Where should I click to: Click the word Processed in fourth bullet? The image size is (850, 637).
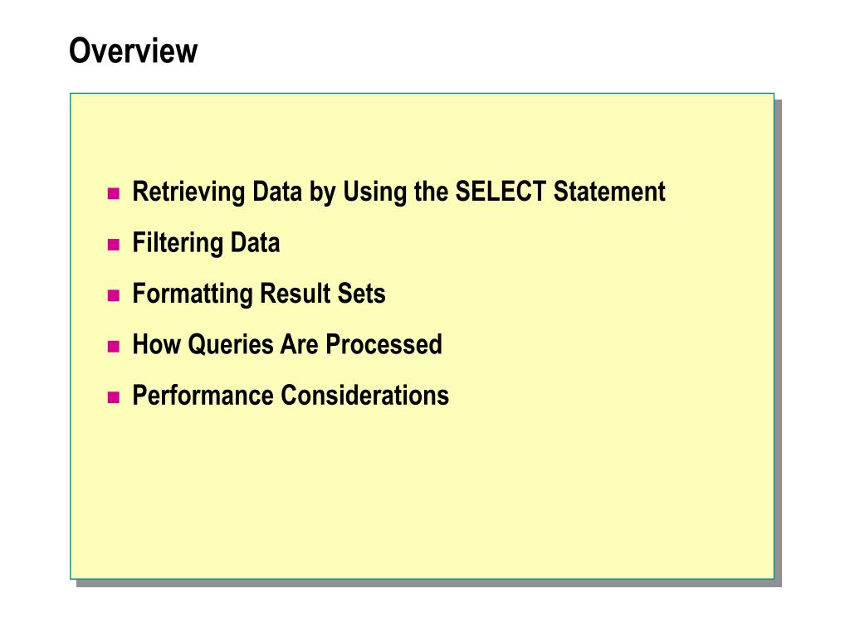click(x=383, y=344)
